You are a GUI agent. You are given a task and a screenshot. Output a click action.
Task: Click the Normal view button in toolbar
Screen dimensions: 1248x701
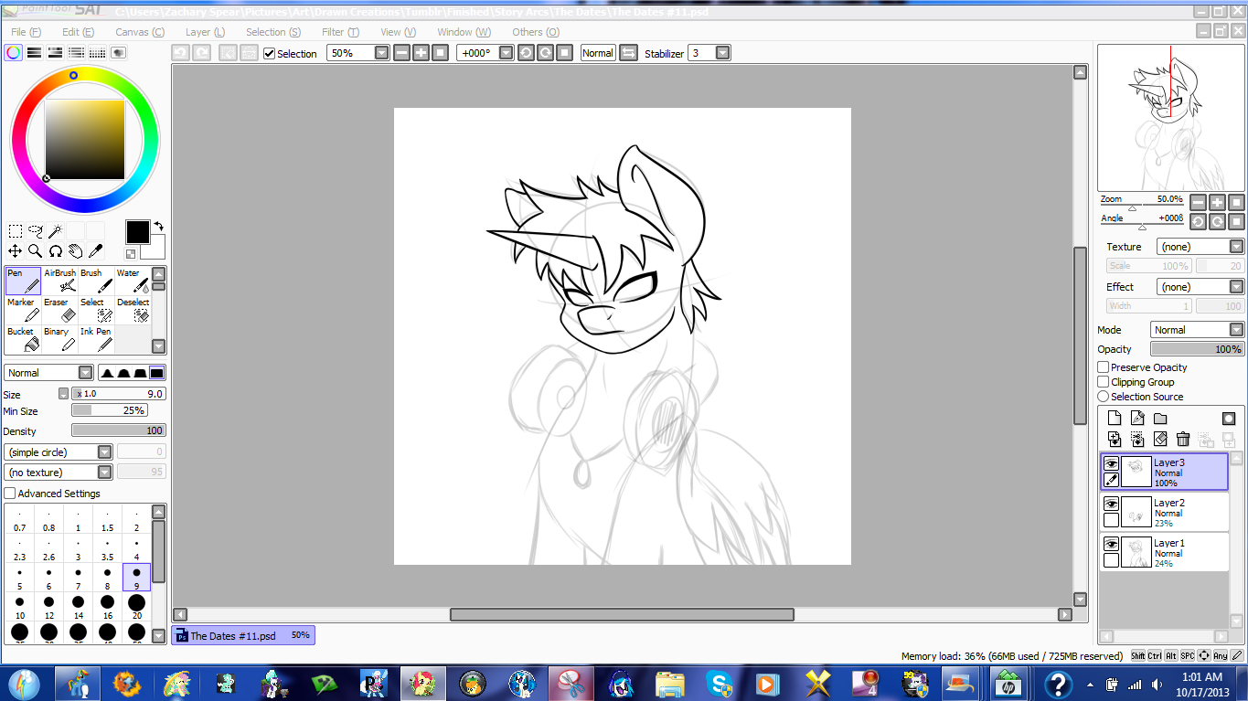click(598, 53)
